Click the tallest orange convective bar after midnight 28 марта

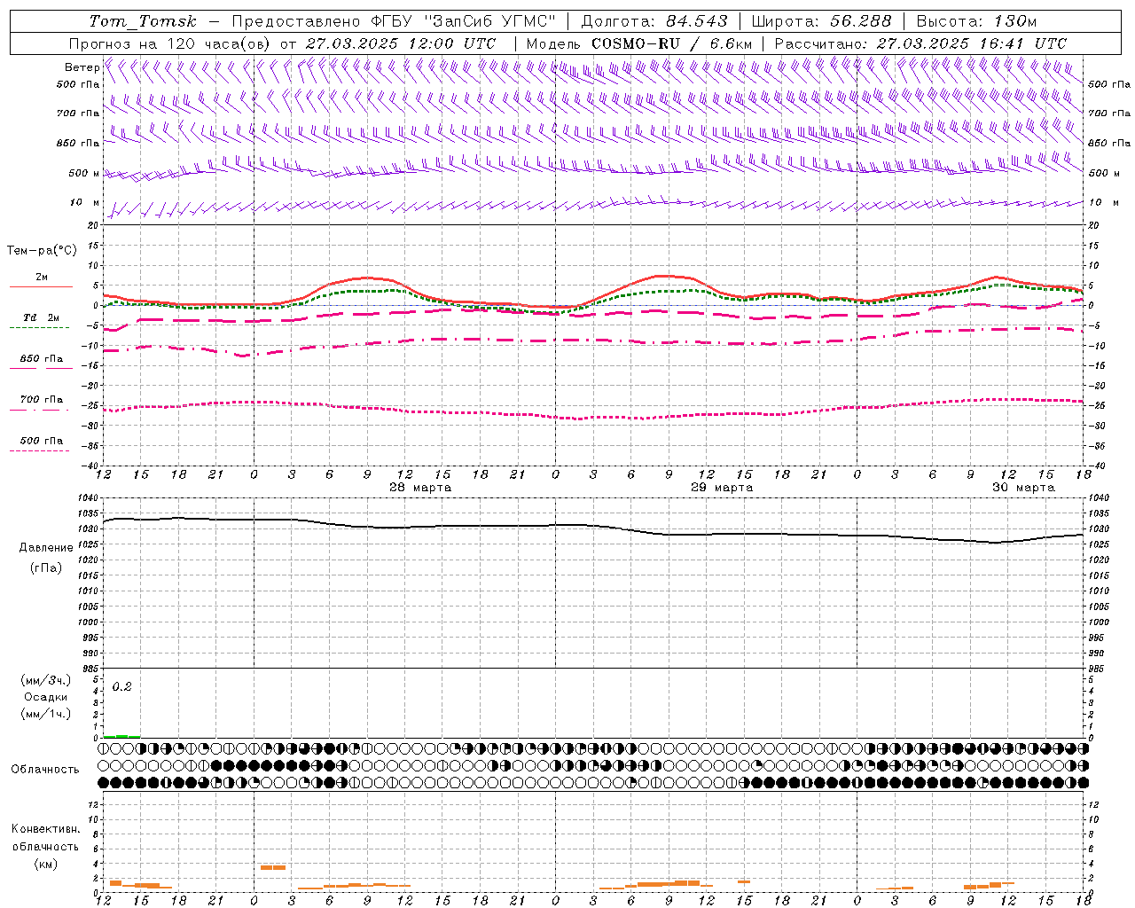pos(273,867)
